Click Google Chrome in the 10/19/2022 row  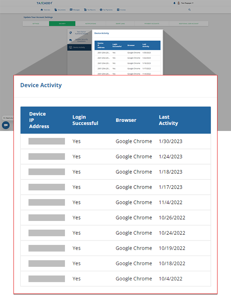coord(134,248)
